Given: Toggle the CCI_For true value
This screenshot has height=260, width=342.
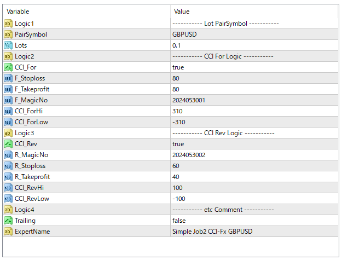Looking at the screenshot, I should [178, 67].
